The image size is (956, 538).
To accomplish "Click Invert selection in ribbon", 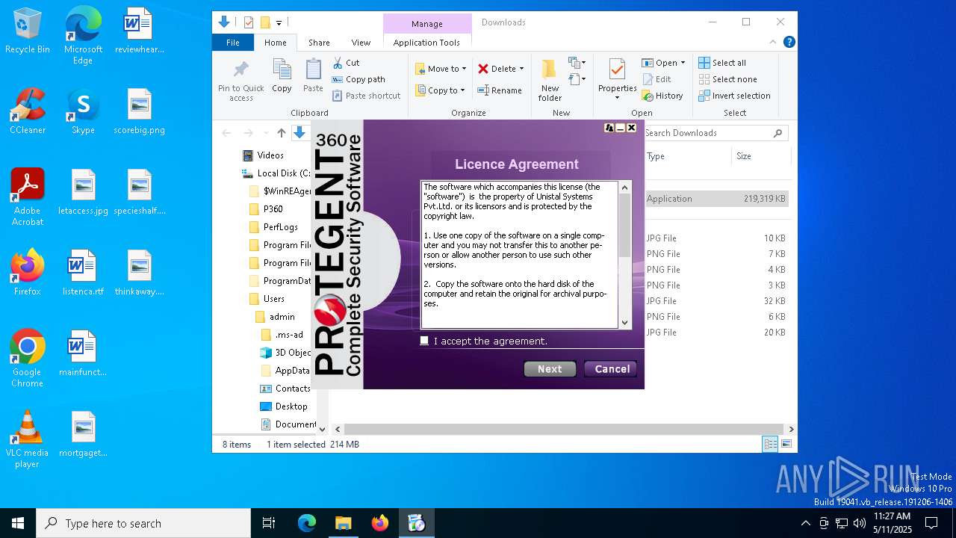I will (x=734, y=96).
